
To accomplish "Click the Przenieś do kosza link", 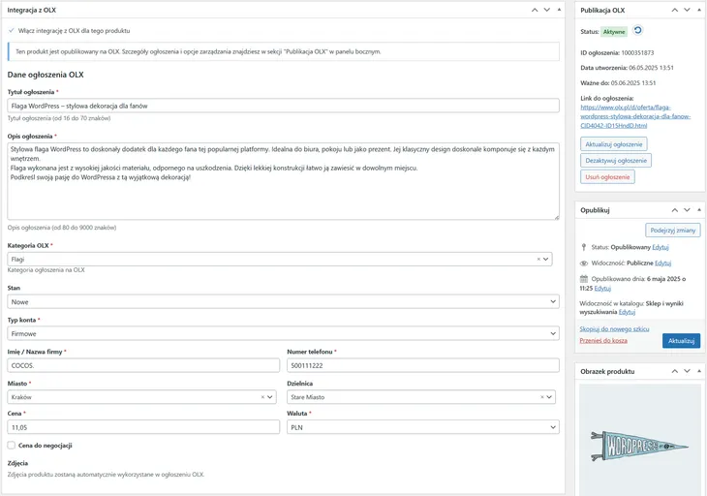I will point(603,340).
